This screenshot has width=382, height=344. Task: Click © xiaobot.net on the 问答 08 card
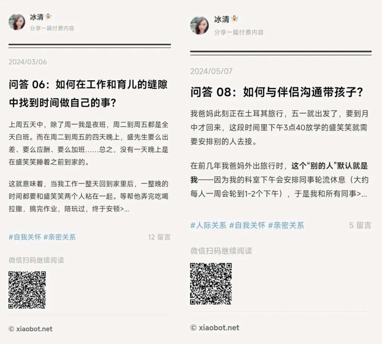(215, 328)
